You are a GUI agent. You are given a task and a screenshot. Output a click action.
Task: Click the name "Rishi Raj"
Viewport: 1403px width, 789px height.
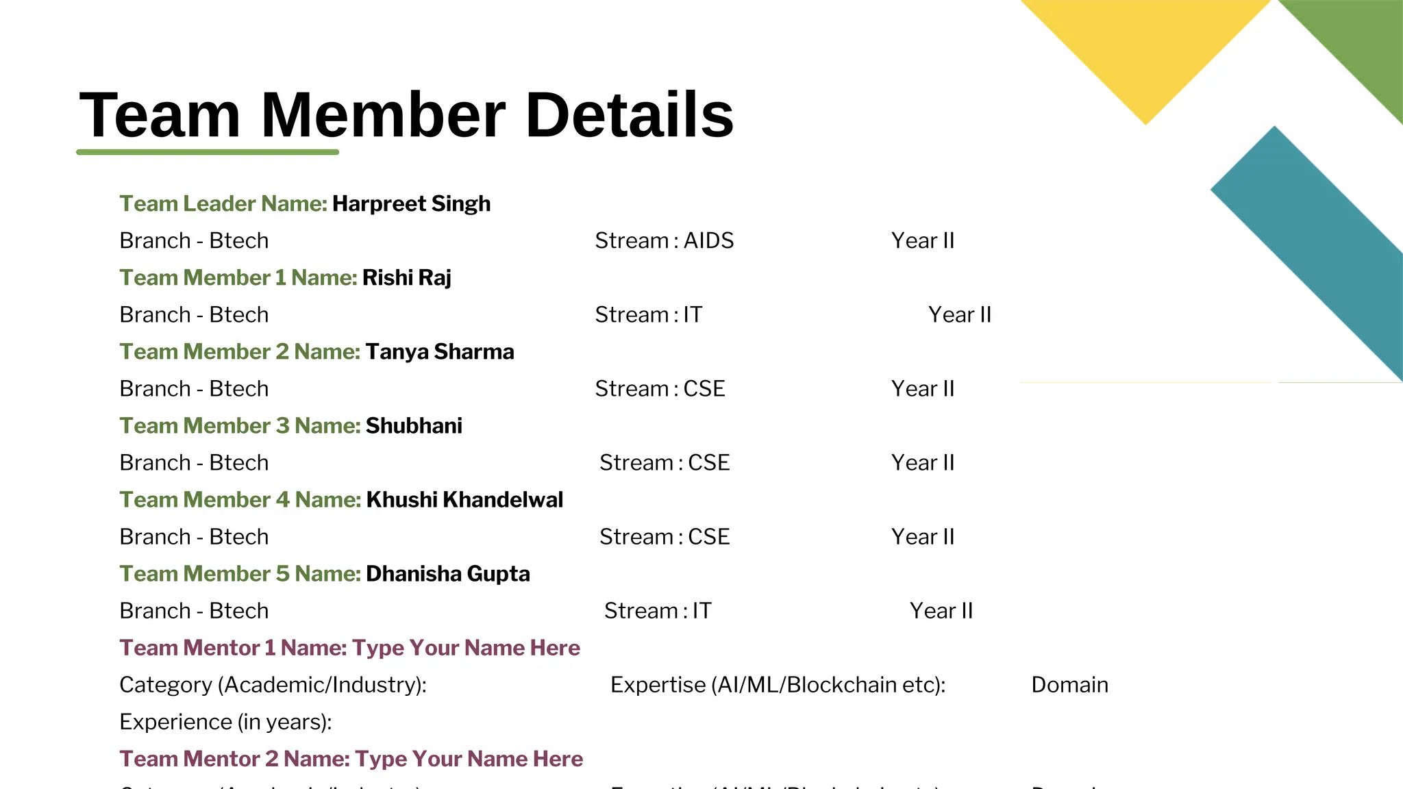pyautogui.click(x=406, y=278)
